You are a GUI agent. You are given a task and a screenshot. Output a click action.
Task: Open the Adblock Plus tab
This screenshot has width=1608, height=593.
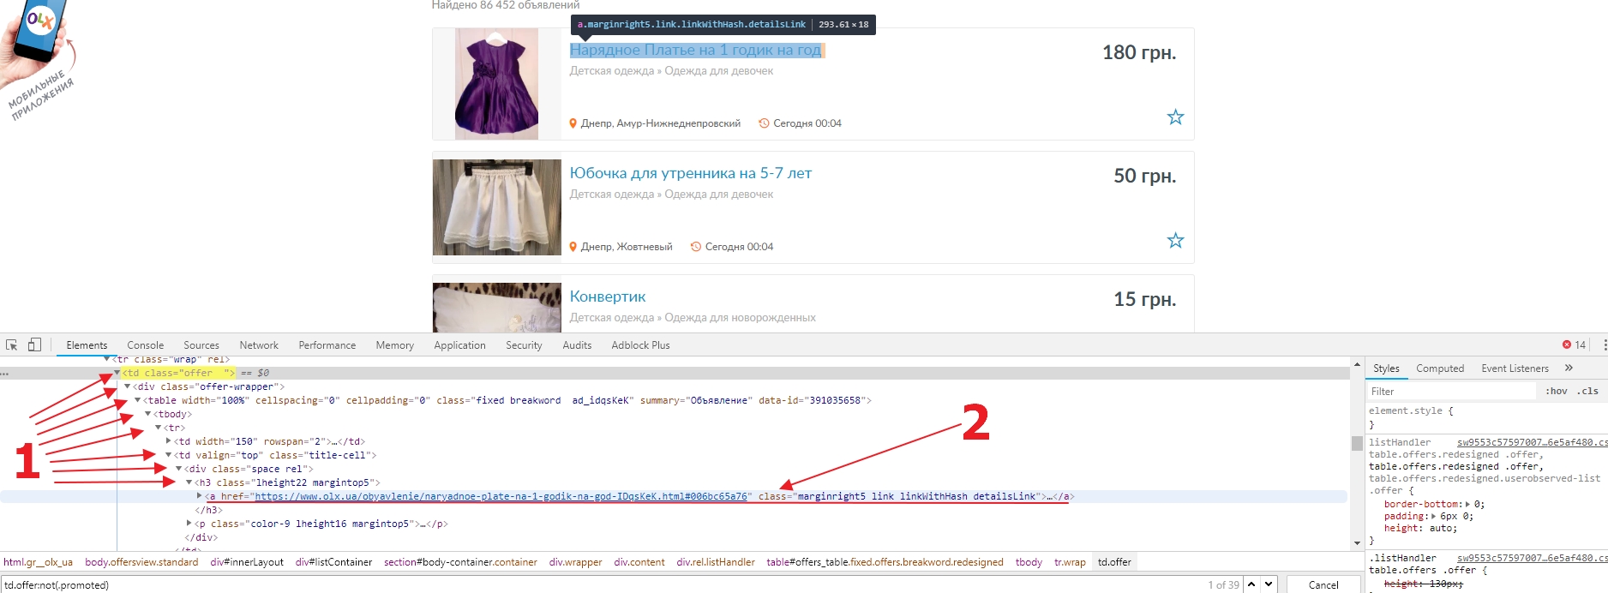[640, 344]
